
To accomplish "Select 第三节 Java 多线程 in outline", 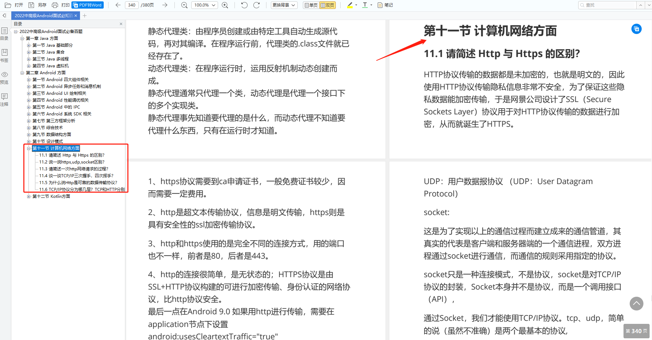I will point(50,59).
